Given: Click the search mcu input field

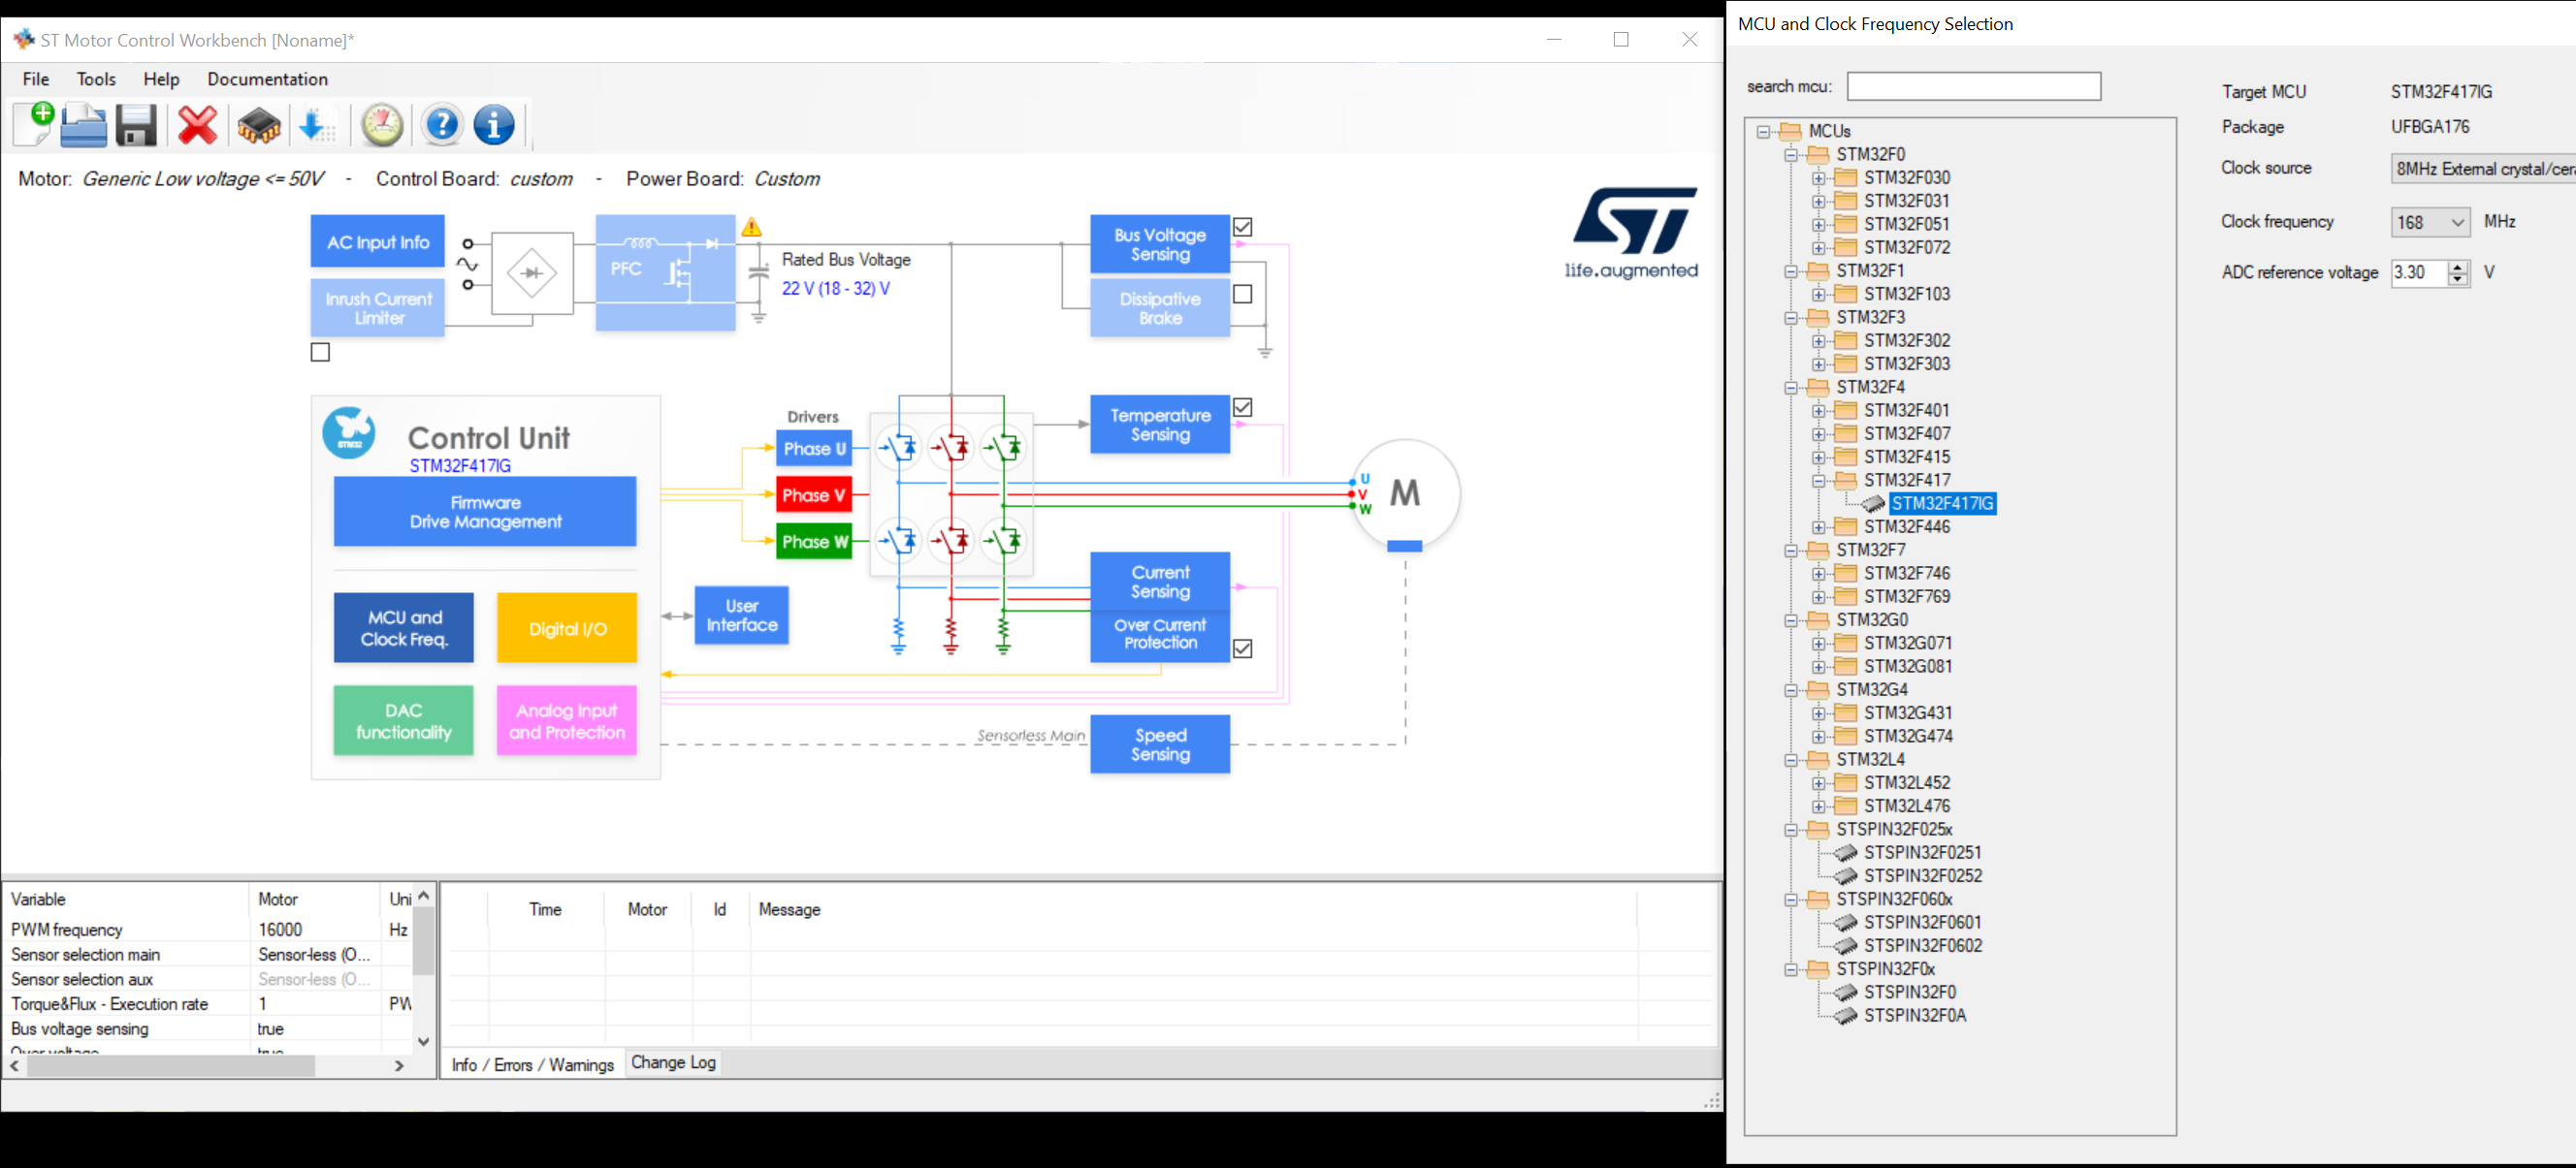Looking at the screenshot, I should point(1973,87).
